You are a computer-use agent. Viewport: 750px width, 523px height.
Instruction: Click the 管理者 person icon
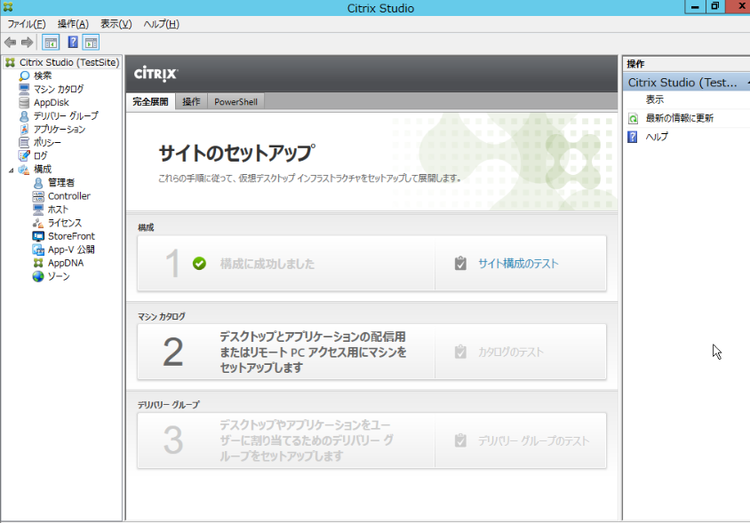coord(38,183)
